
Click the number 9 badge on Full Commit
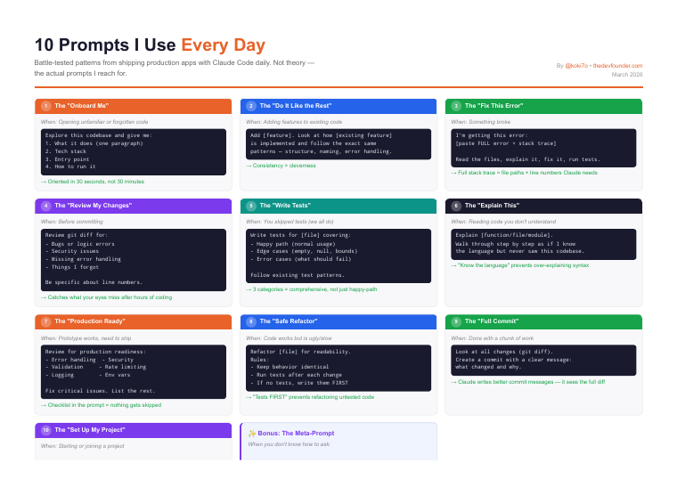click(456, 321)
